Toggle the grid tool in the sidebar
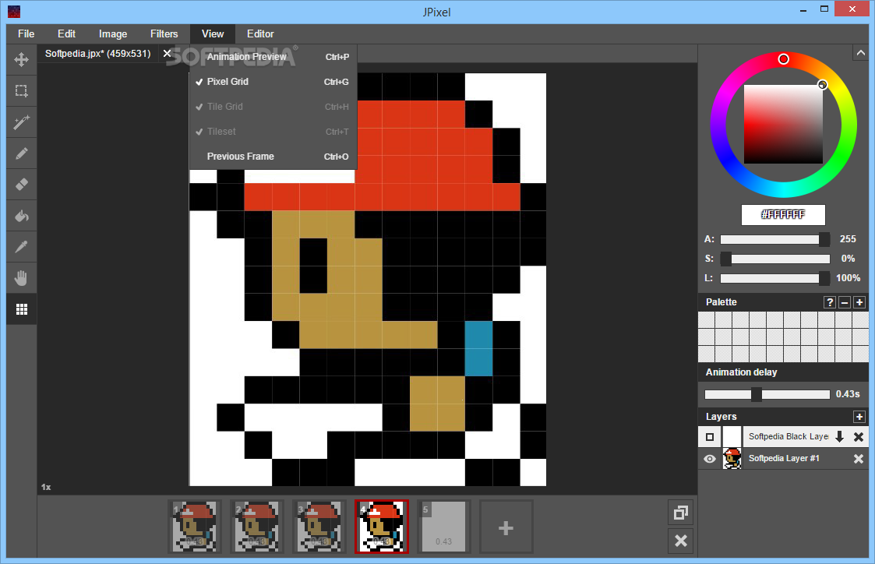Screen dimensions: 875x564 (22, 309)
